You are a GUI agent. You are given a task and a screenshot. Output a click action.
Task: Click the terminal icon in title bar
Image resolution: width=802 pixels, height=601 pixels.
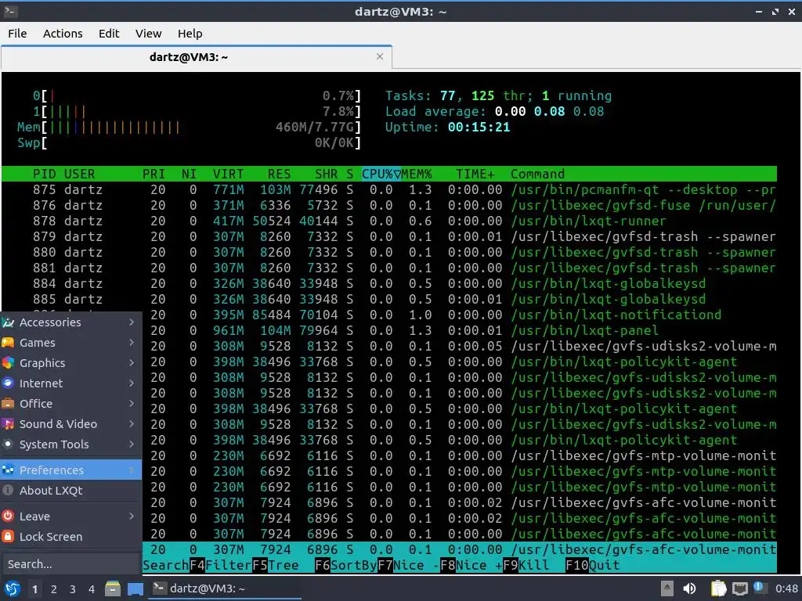pyautogui.click(x=11, y=11)
